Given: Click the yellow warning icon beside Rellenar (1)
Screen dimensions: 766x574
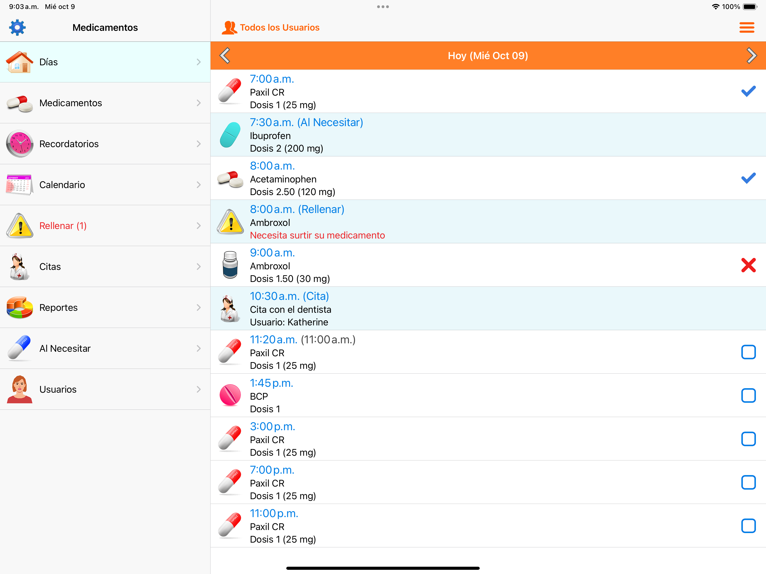Looking at the screenshot, I should pyautogui.click(x=20, y=225).
